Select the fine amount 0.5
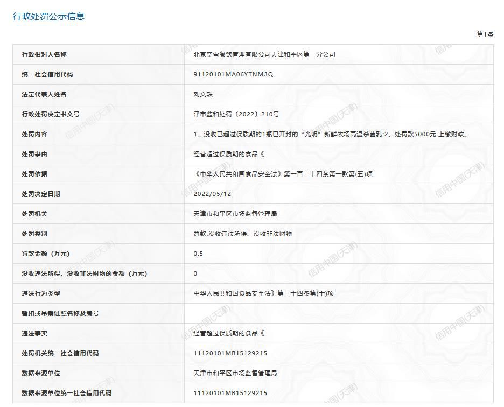Image resolution: width=504 pixels, height=407 pixels. pyautogui.click(x=198, y=254)
